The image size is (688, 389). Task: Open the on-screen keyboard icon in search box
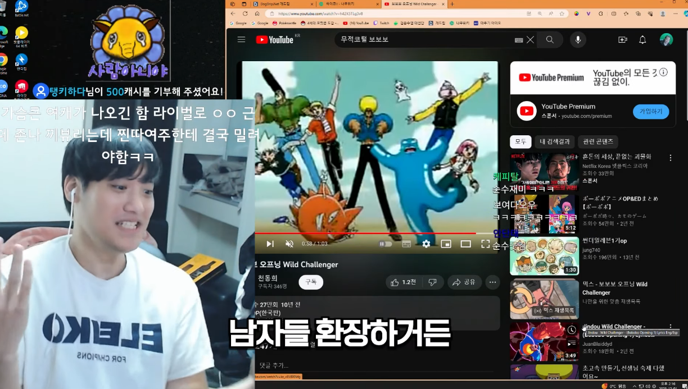point(519,40)
